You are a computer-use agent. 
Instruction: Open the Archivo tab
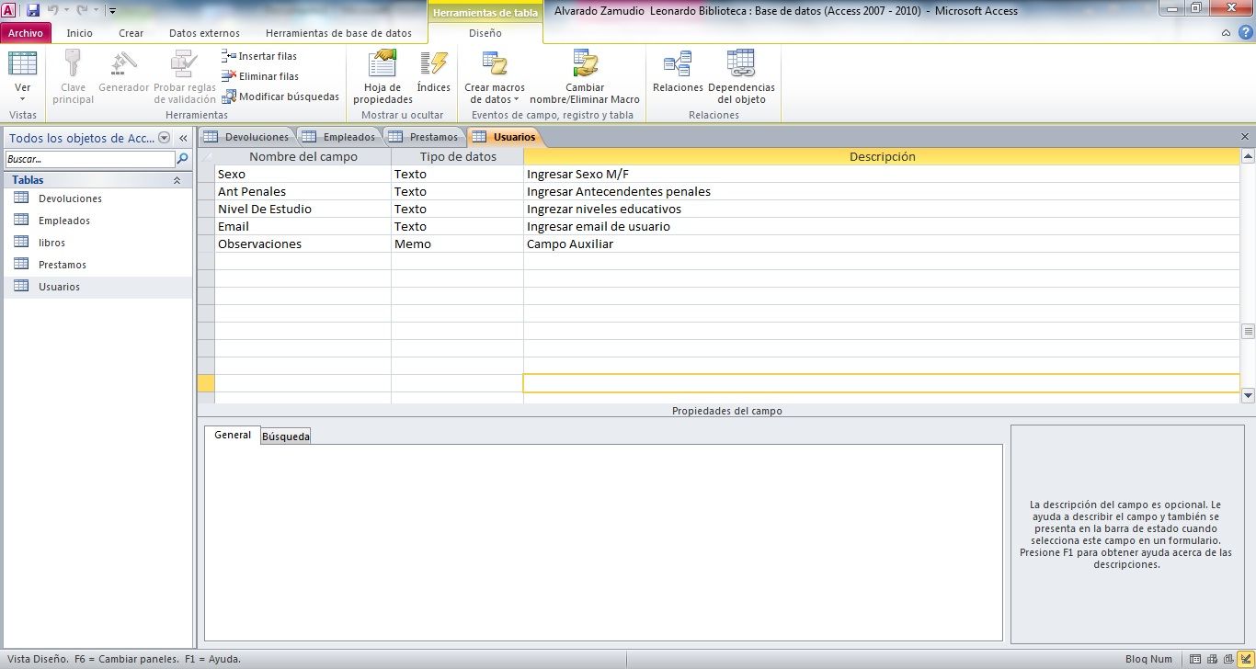pyautogui.click(x=26, y=33)
